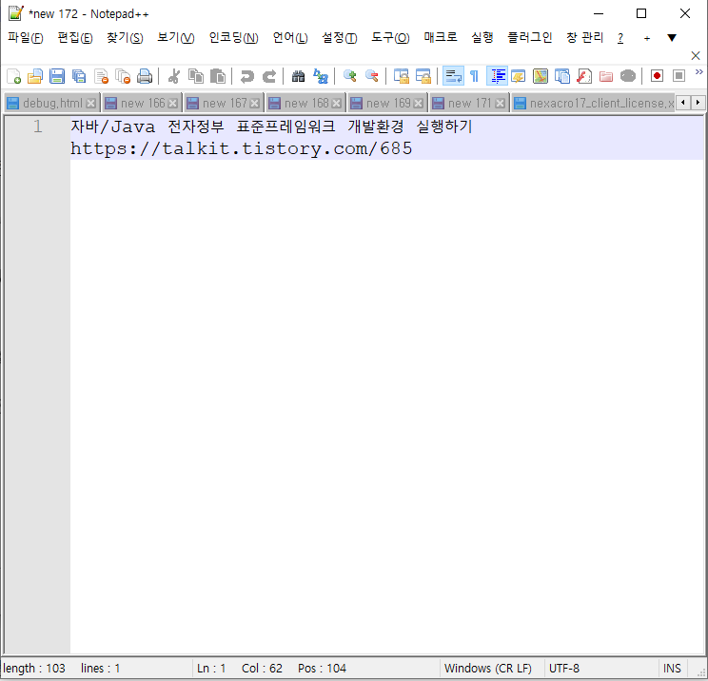708x681 pixels.
Task: Open the 매크로 menu
Action: [x=441, y=37]
